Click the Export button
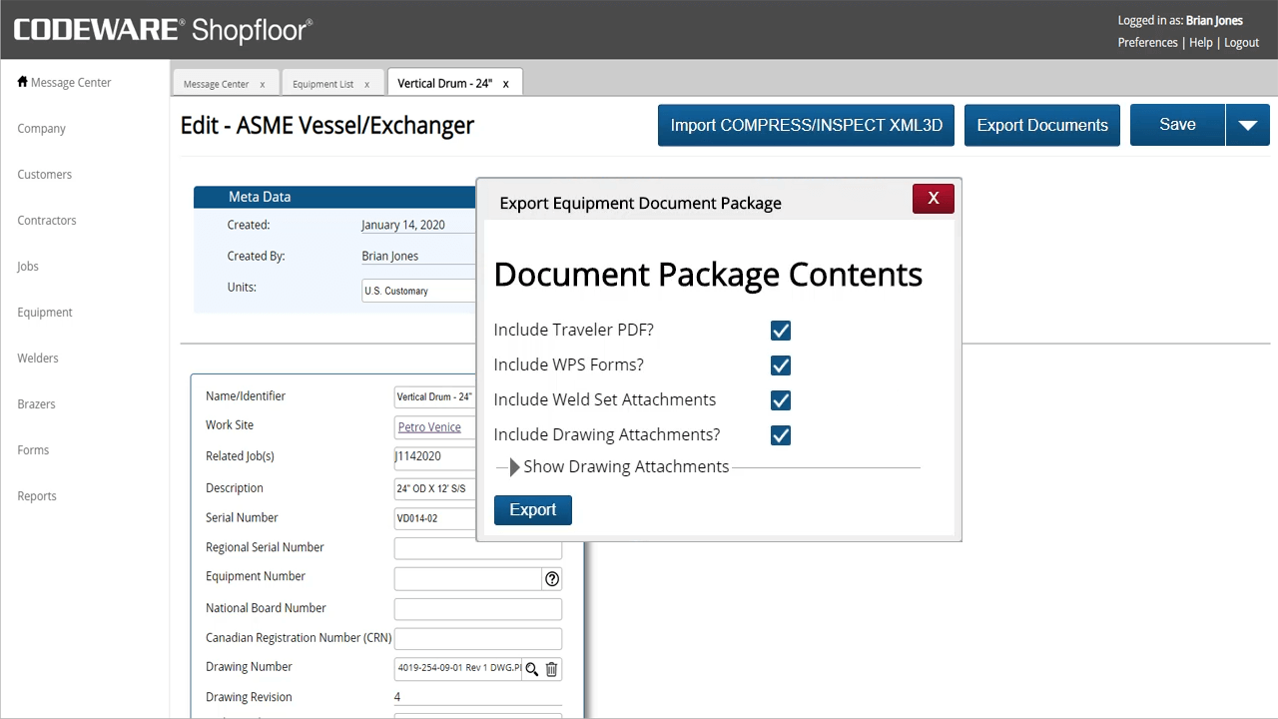Screen dimensions: 1278x719 (532, 509)
